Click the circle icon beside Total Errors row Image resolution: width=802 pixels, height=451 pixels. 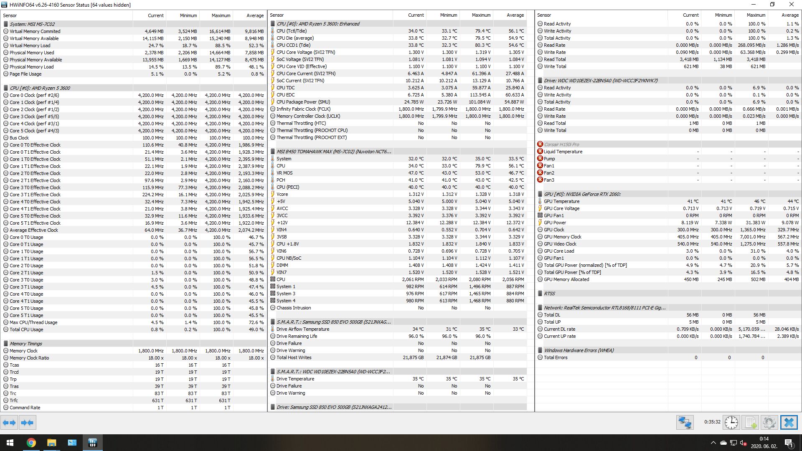[540, 357]
